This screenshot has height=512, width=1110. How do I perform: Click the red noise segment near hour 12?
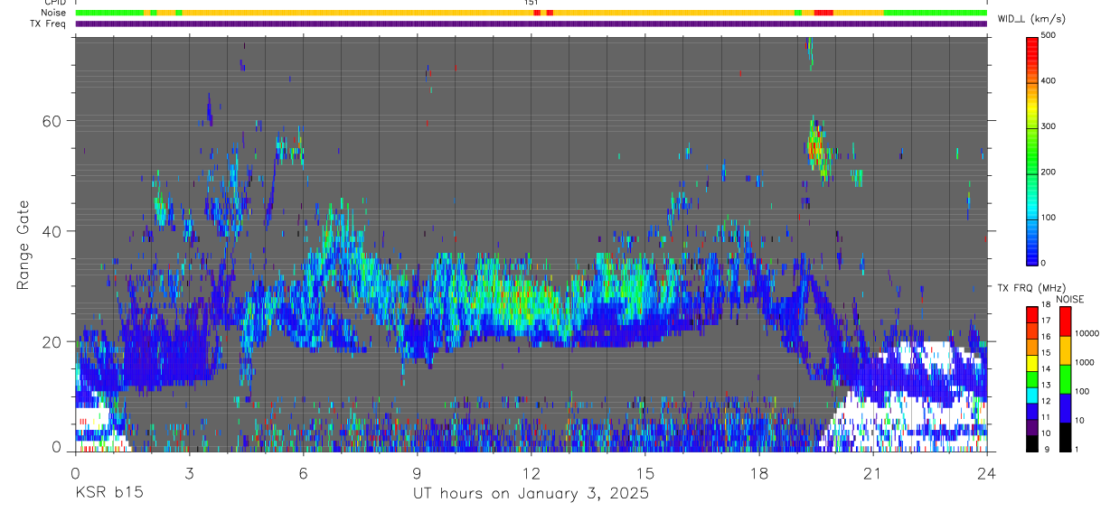537,14
